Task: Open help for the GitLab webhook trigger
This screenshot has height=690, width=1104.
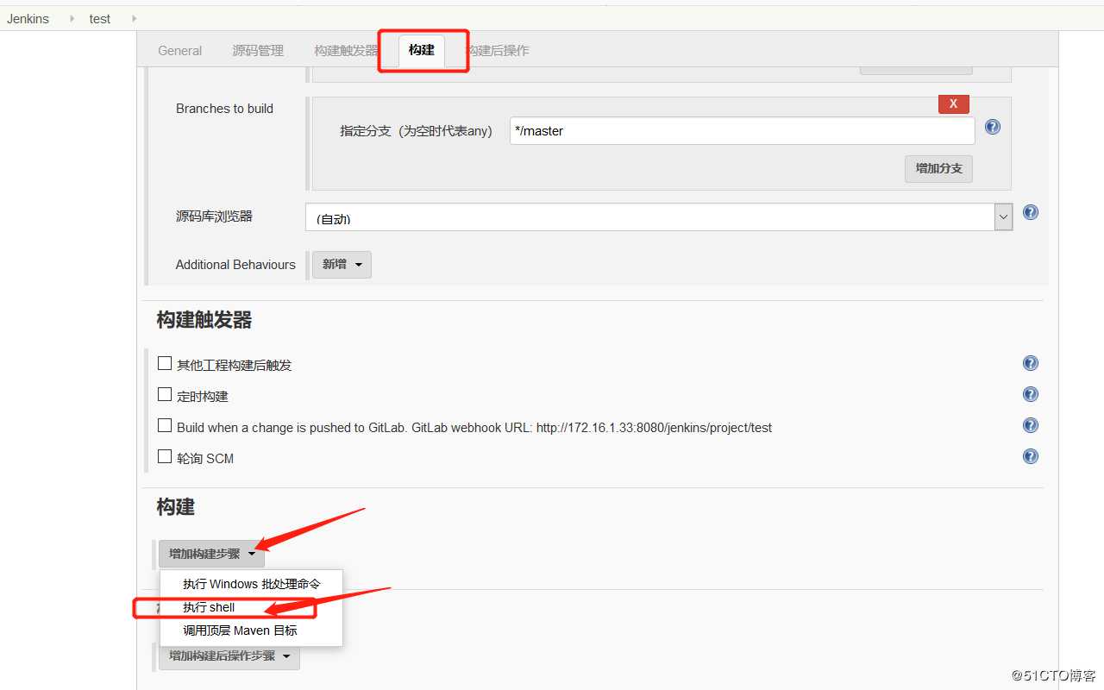Action: point(1030,425)
